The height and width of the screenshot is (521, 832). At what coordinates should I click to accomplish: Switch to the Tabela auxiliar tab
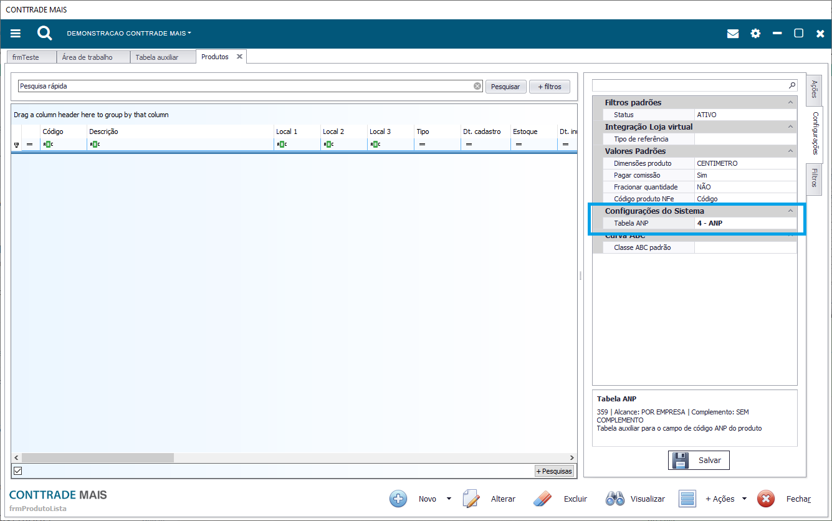[x=163, y=57]
